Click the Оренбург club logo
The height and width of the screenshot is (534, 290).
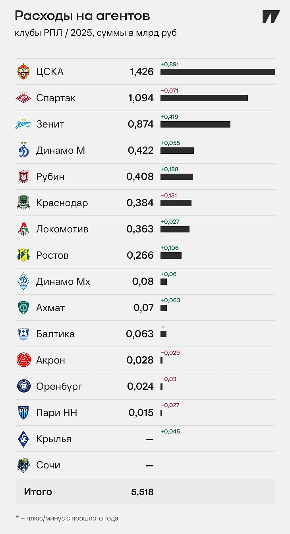[23, 386]
